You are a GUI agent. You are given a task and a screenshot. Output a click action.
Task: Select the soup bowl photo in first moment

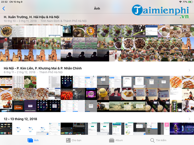(x=6, y=31)
